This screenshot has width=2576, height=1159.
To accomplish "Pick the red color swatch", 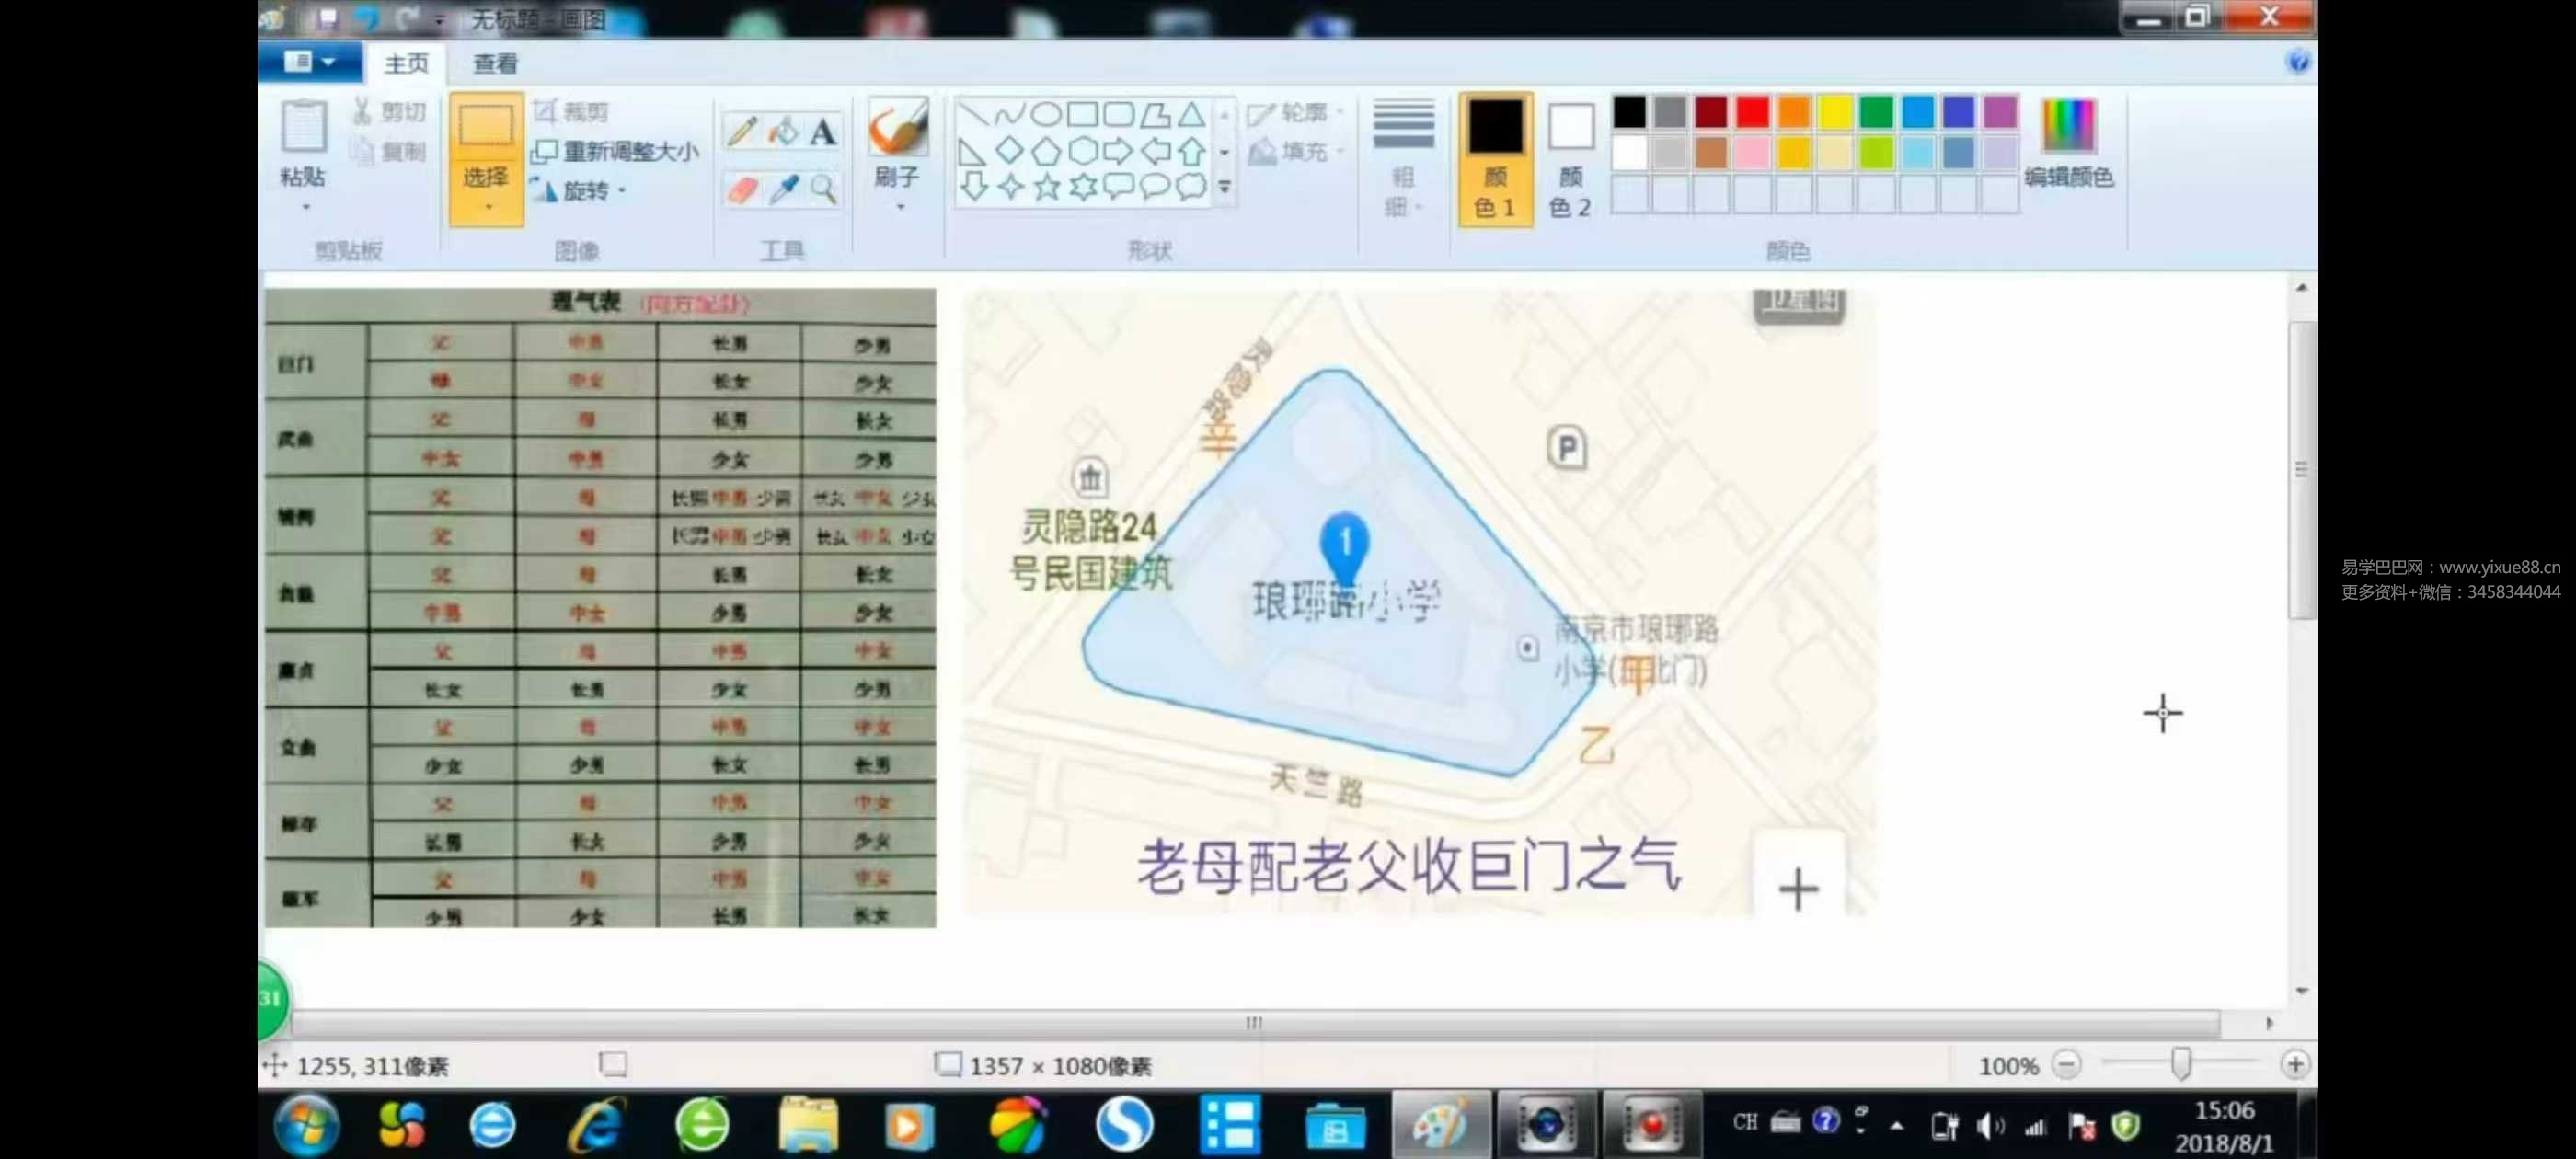I will click(1751, 112).
